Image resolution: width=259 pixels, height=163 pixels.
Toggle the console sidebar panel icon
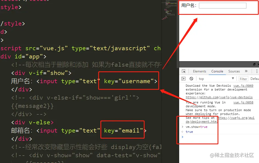(x=183, y=78)
